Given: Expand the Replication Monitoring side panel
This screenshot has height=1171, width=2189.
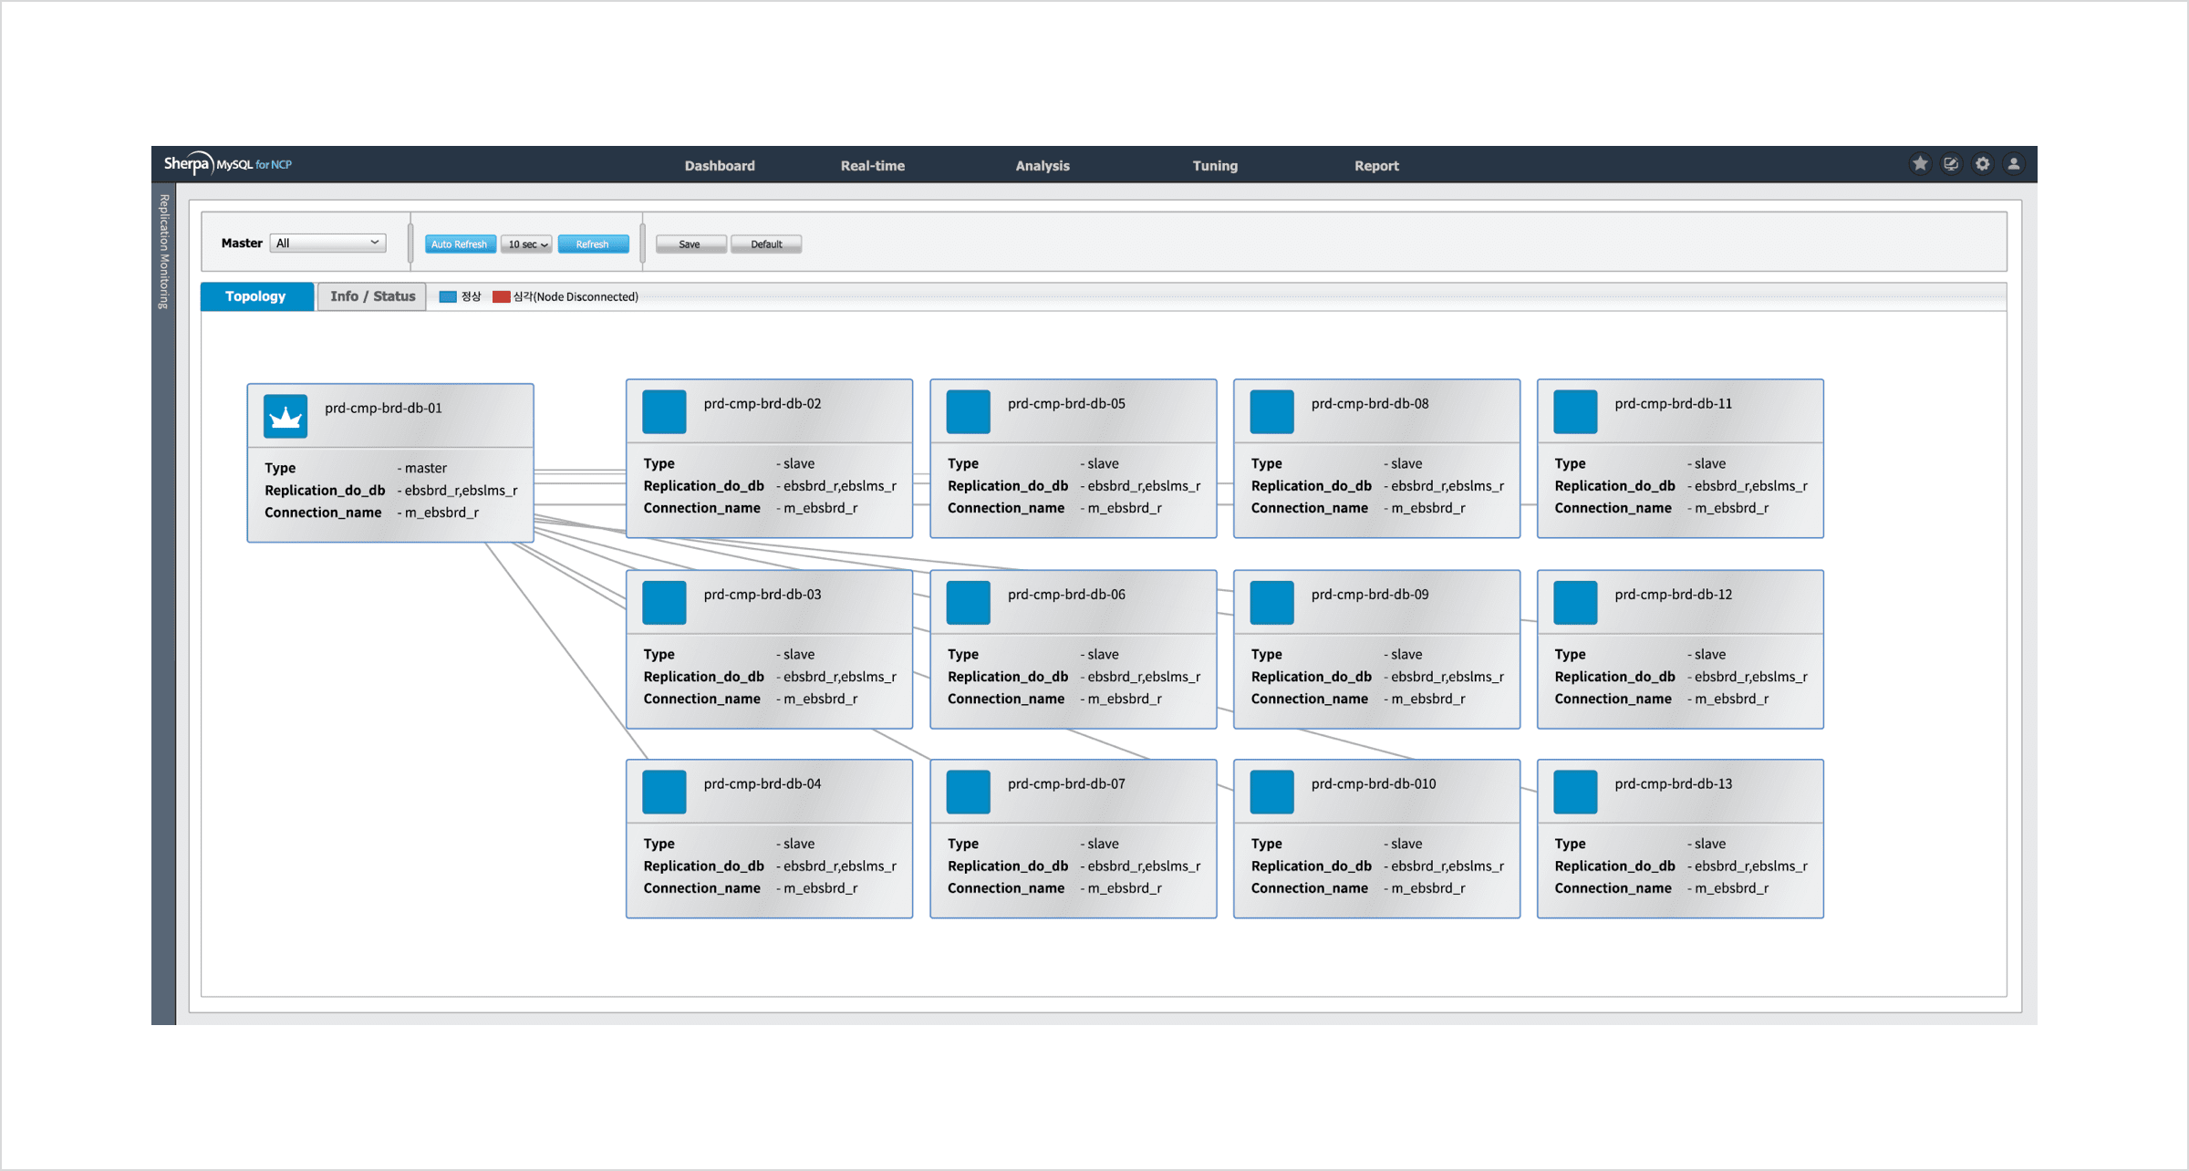Looking at the screenshot, I should [x=164, y=252].
